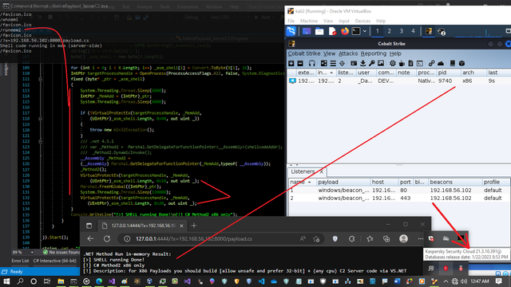Select listener 2 on port 443
The width and height of the screenshot is (511, 287).
tap(399, 198)
